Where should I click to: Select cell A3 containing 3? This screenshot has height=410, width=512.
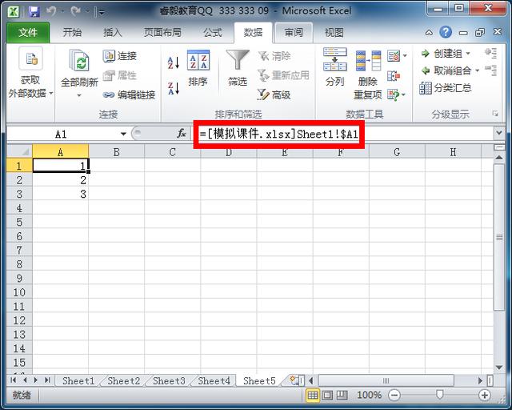tap(61, 194)
